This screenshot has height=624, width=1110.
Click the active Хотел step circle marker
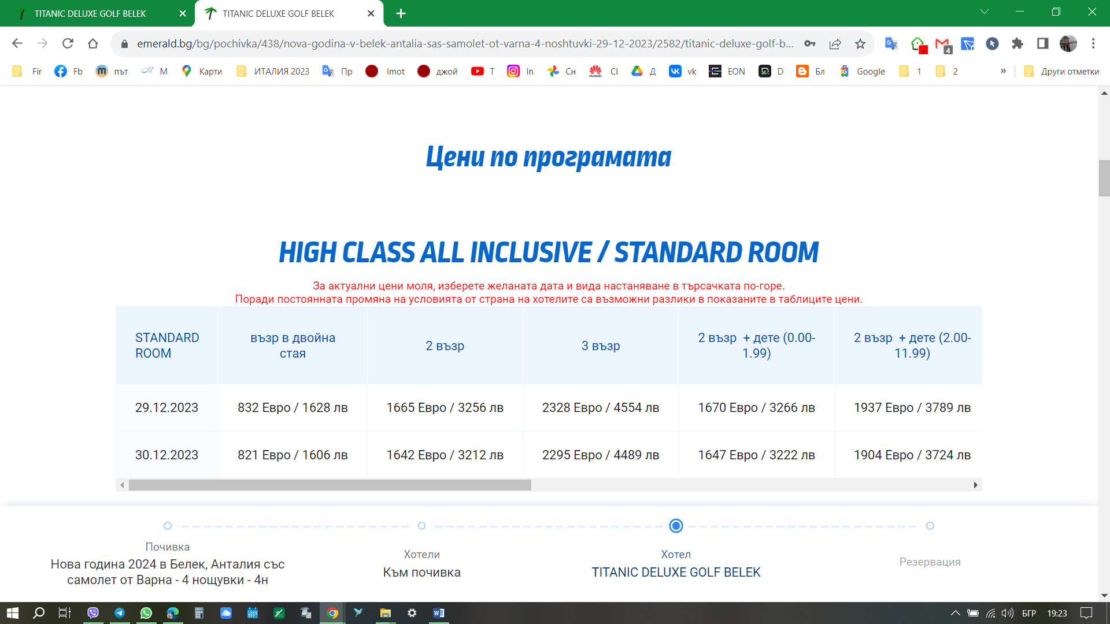click(x=676, y=526)
